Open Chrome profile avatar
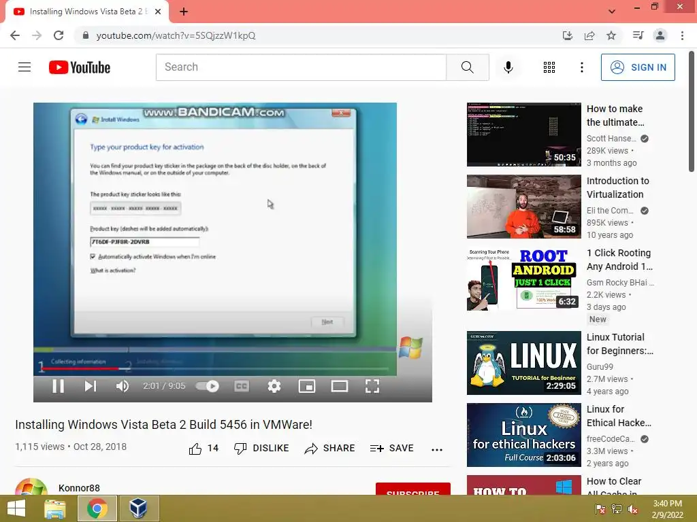The height and width of the screenshot is (522, 697). [660, 35]
